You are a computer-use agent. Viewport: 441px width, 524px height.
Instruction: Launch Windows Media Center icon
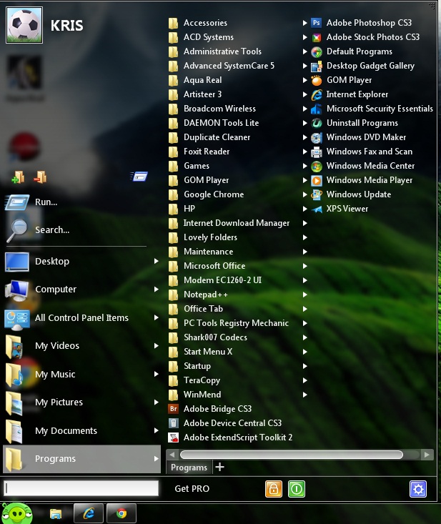coord(316,166)
